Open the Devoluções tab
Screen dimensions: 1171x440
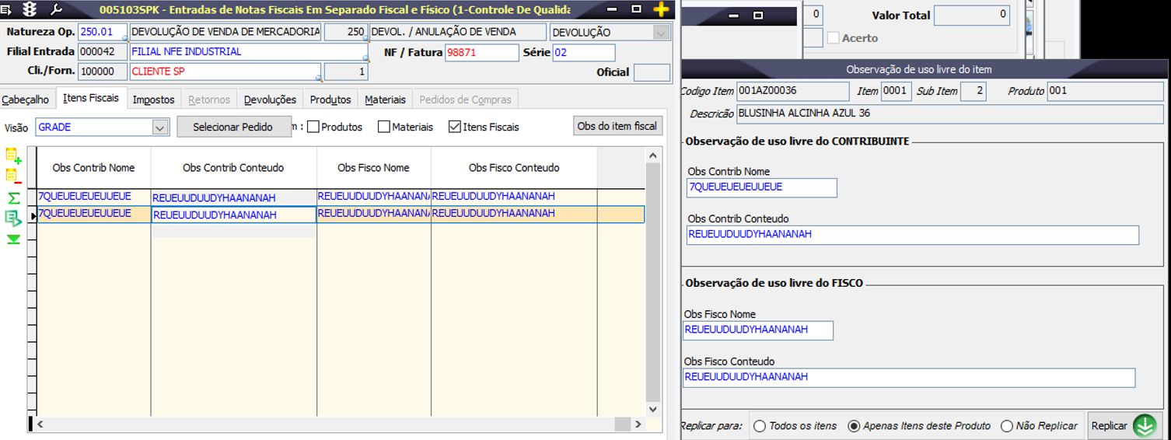270,100
